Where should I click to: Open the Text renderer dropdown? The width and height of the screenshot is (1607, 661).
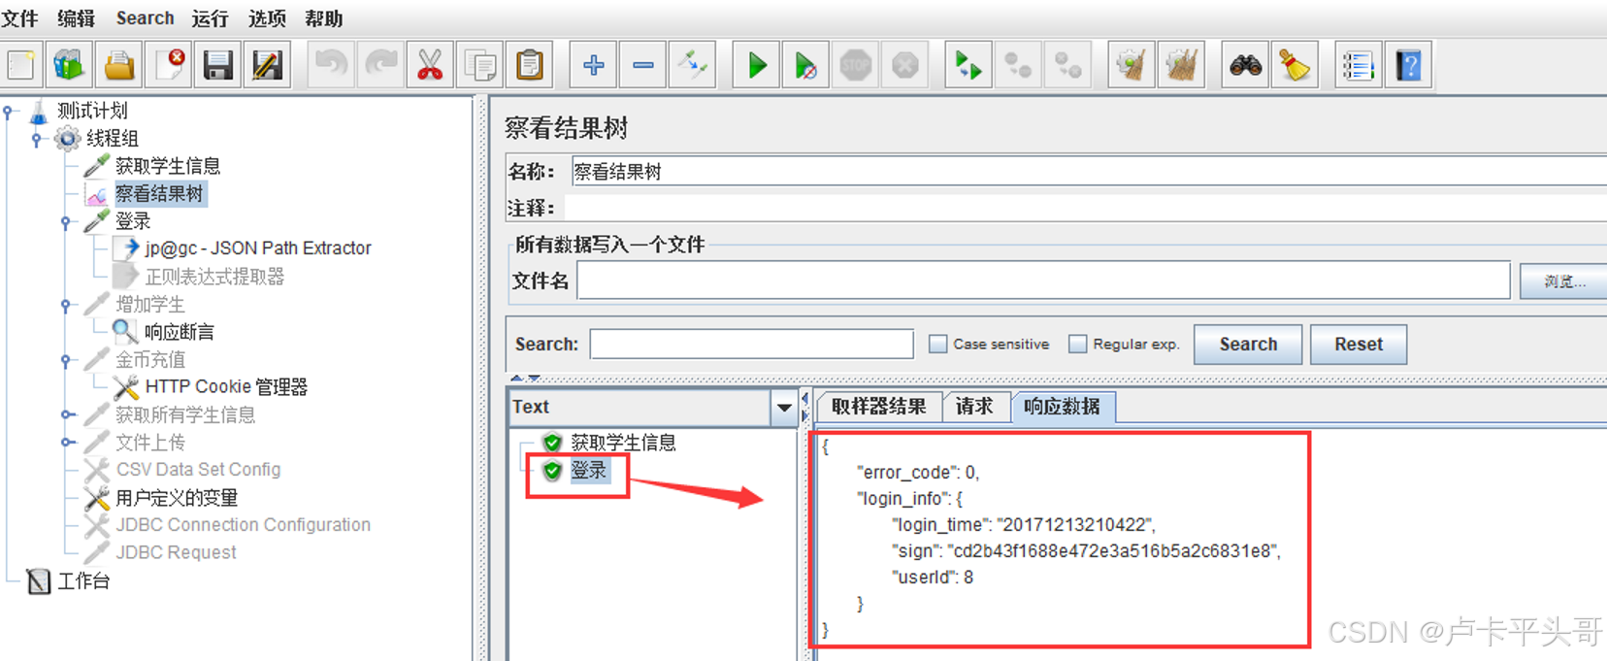784,408
